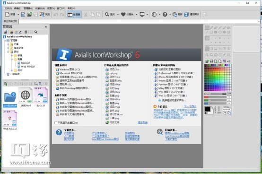Click the monitor icon in the toolbar
The width and height of the screenshot is (262, 174).
[x=142, y=15]
